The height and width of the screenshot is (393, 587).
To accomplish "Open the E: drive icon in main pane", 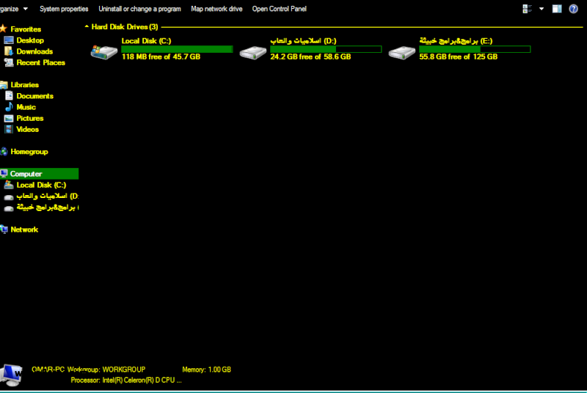I will pos(401,52).
